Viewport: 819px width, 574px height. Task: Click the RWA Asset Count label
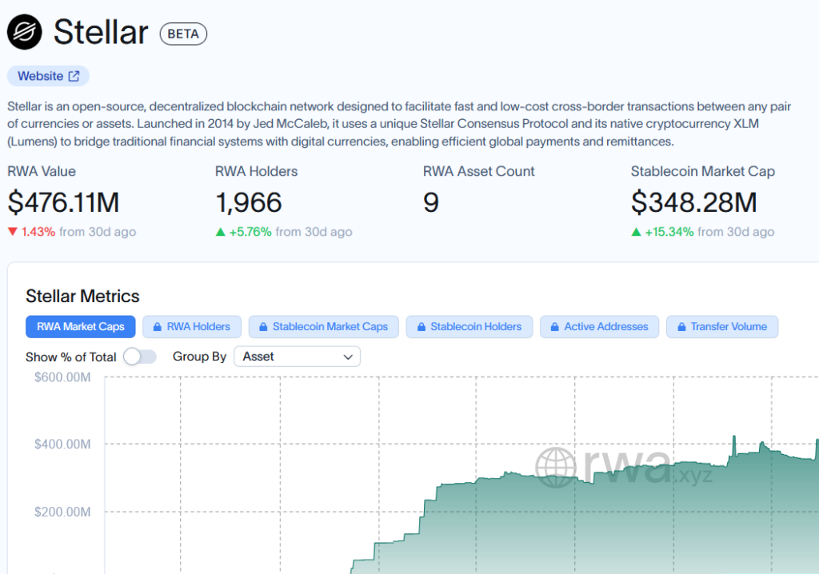coord(478,171)
